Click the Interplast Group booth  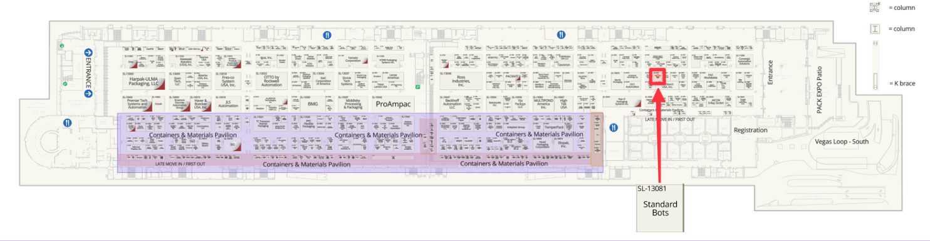coord(516,127)
